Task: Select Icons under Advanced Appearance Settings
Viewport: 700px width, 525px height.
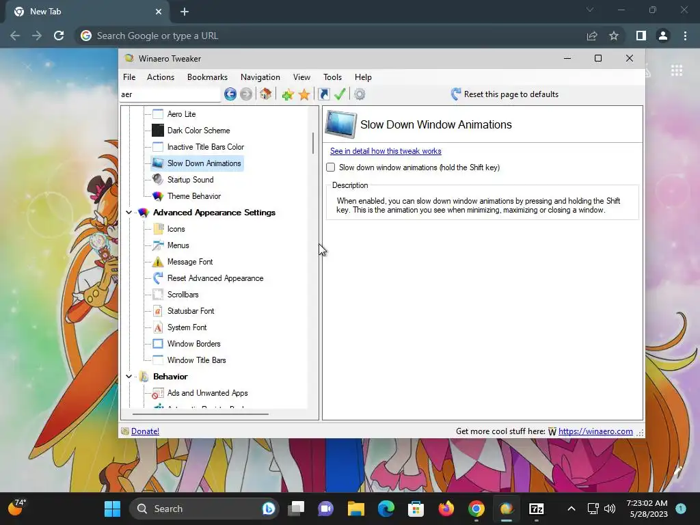Action: point(176,229)
